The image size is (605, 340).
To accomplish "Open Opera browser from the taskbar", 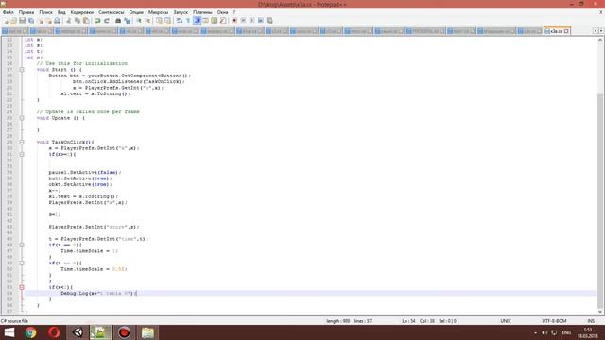I will pyautogui.click(x=55, y=332).
